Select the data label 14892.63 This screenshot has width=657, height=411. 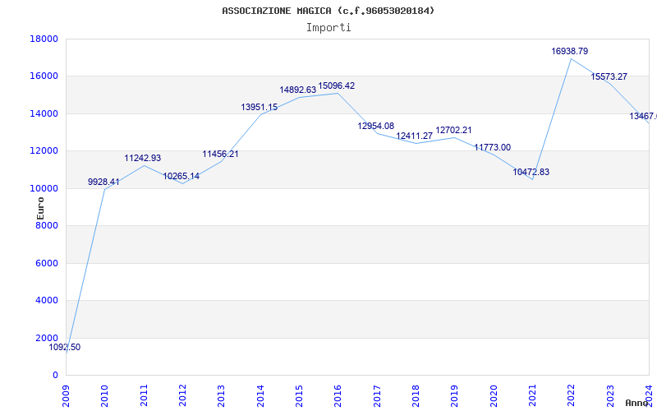[298, 90]
